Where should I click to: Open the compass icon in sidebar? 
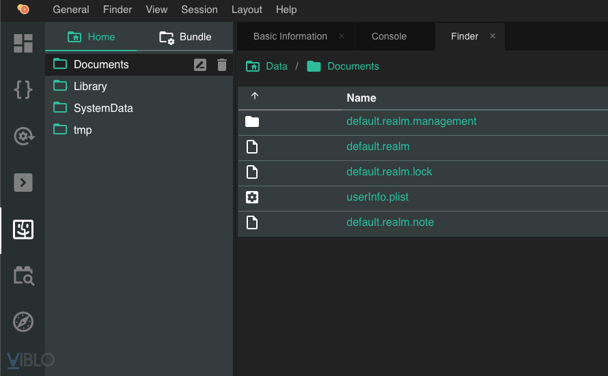[23, 321]
